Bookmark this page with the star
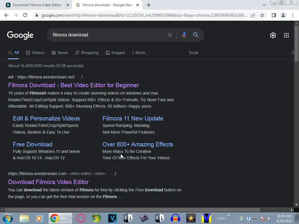 click(x=262, y=15)
